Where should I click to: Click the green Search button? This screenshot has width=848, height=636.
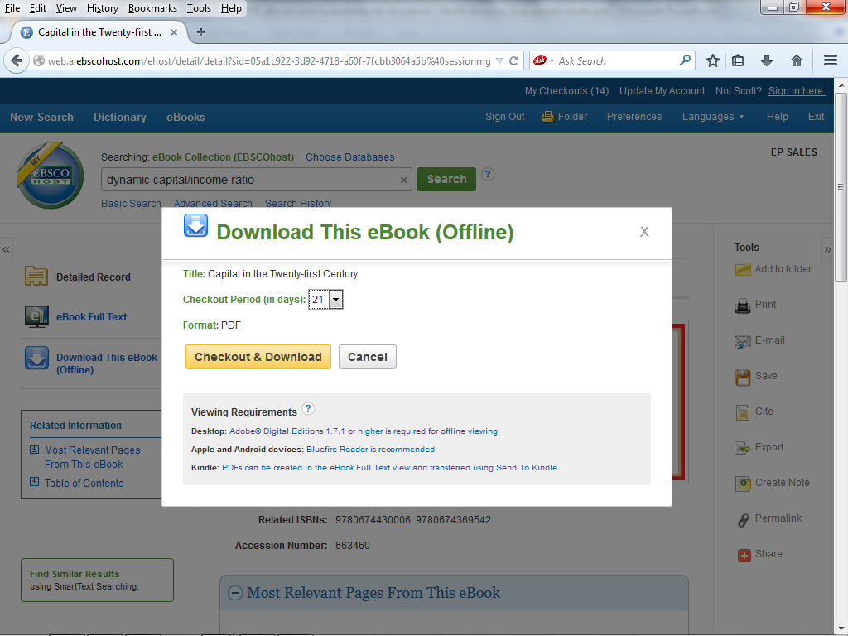(446, 179)
